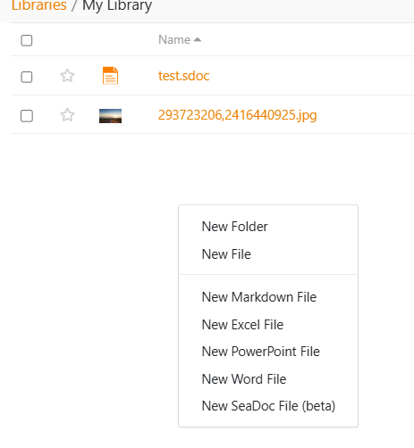Toggle the Name sort arrow

point(198,39)
